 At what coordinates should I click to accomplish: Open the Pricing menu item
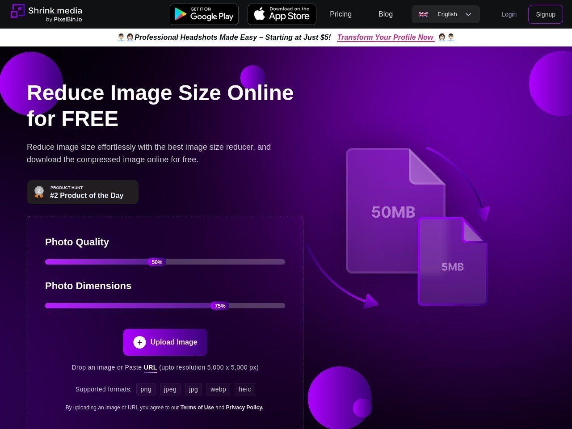pos(341,14)
